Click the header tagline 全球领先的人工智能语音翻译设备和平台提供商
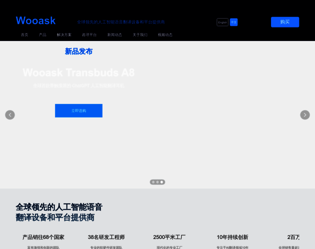315x249 pixels. [x=121, y=22]
